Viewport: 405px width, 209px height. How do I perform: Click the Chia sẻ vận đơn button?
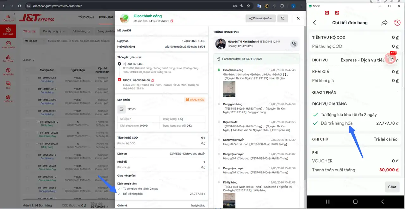[x=261, y=18]
